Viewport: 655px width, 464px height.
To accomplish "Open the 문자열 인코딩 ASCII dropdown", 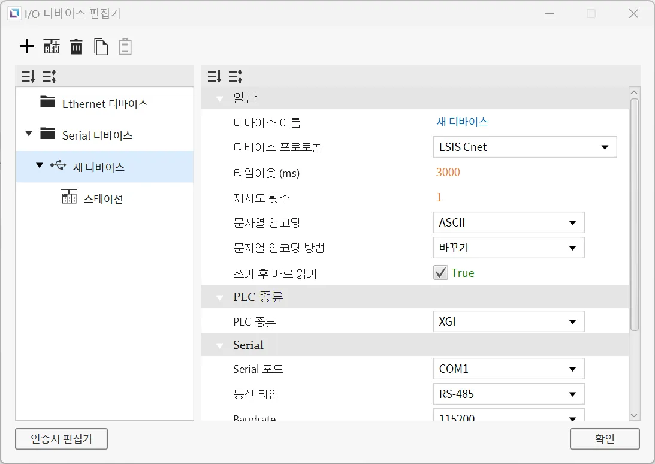I will pyautogui.click(x=508, y=222).
